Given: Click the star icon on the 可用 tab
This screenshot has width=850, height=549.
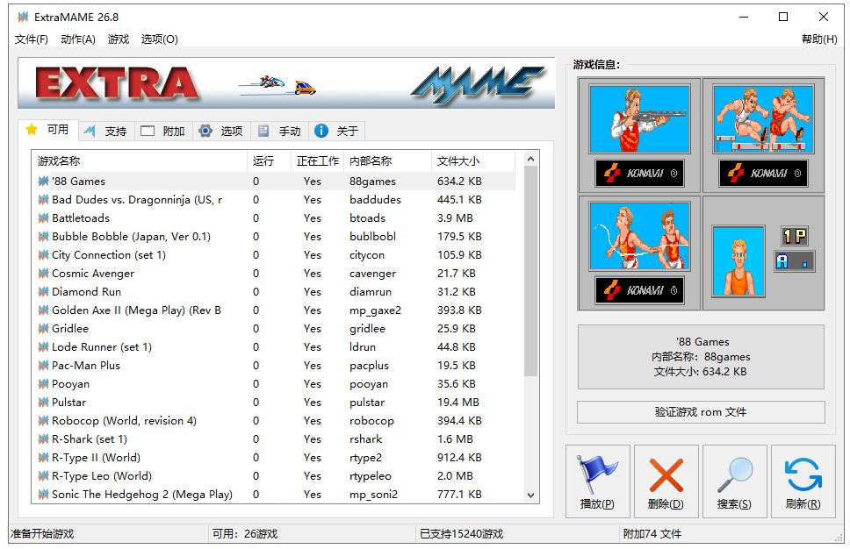Looking at the screenshot, I should (32, 130).
